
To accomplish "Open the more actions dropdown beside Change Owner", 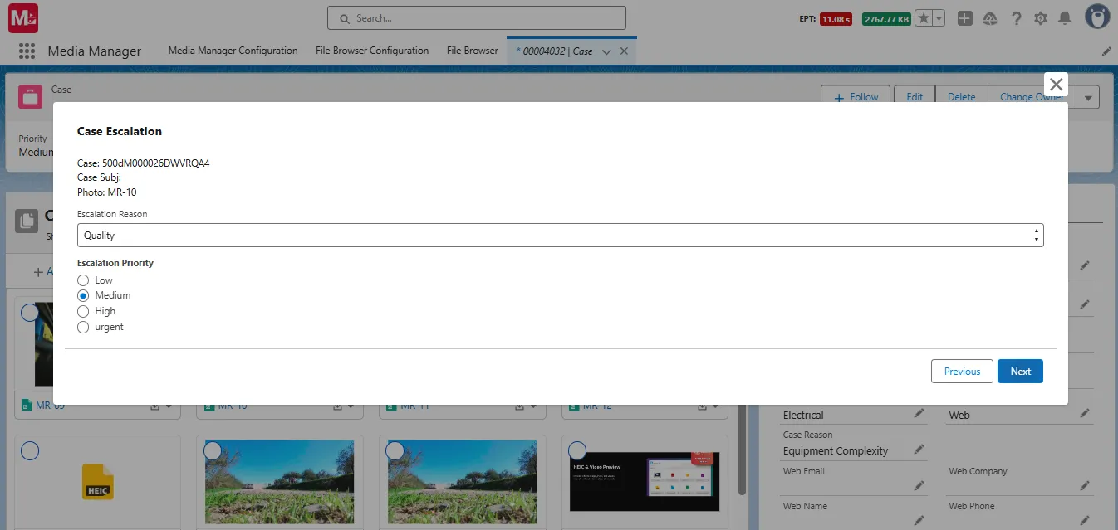I will (x=1087, y=97).
